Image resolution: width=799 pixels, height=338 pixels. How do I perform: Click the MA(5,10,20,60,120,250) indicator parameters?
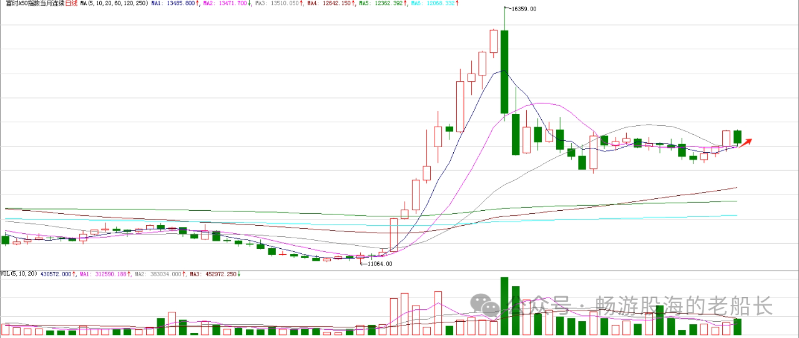[114, 3]
